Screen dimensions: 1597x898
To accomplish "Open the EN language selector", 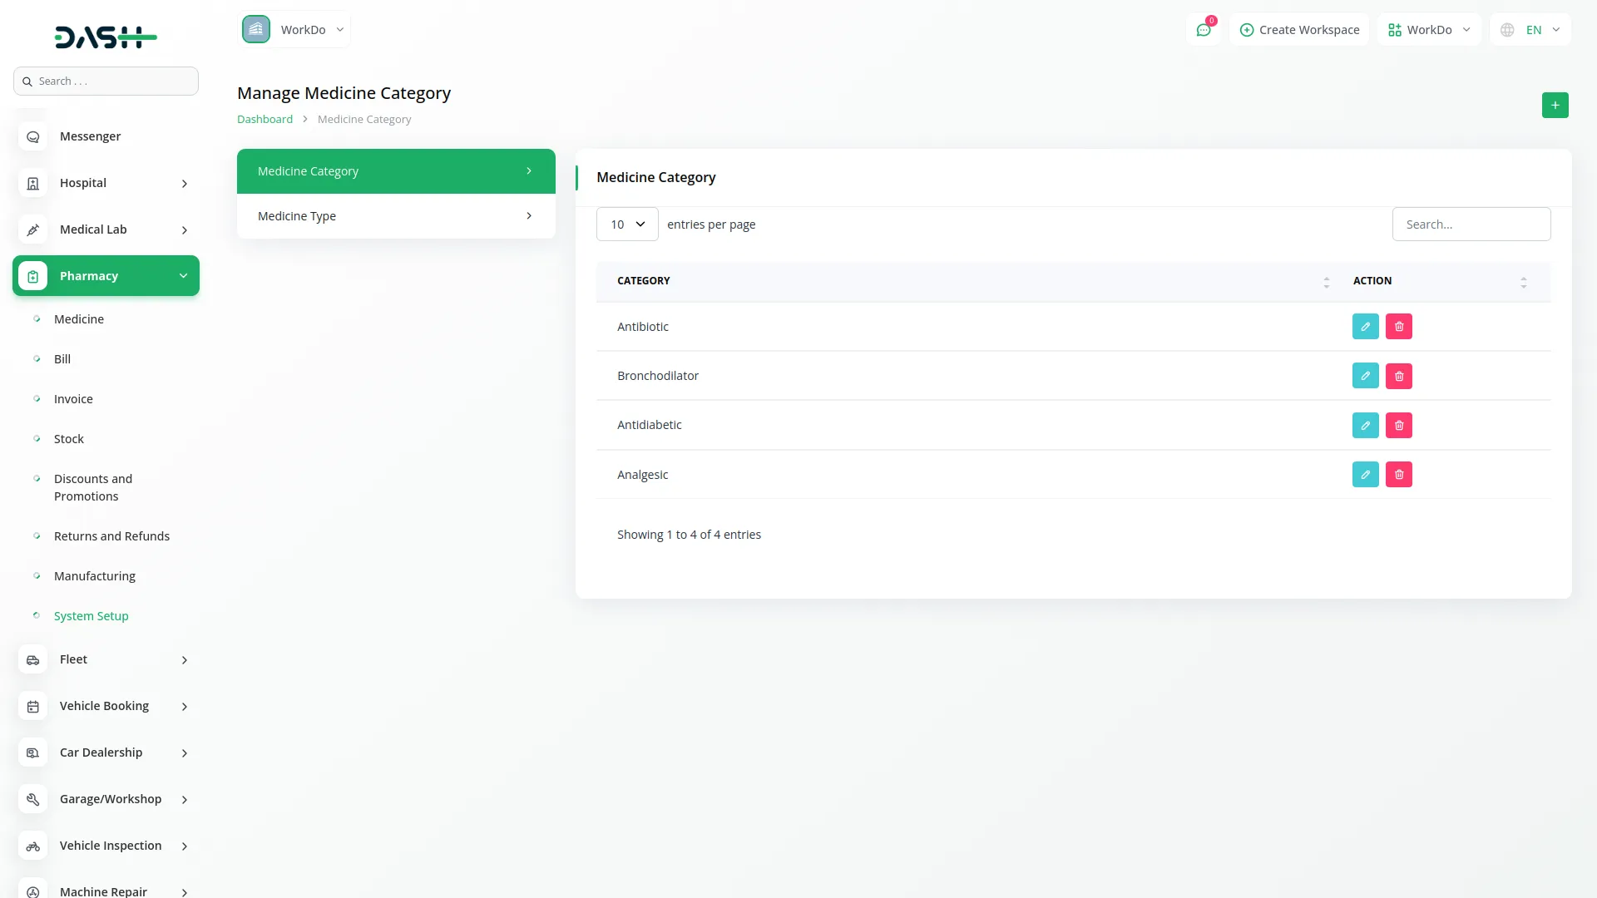I will [1530, 29].
